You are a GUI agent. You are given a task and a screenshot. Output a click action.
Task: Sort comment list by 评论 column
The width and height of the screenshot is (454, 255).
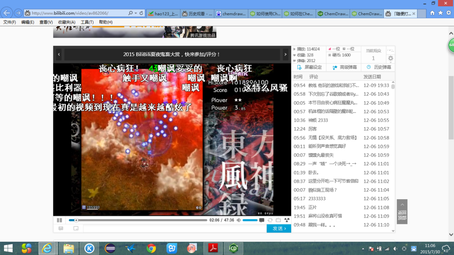(314, 77)
